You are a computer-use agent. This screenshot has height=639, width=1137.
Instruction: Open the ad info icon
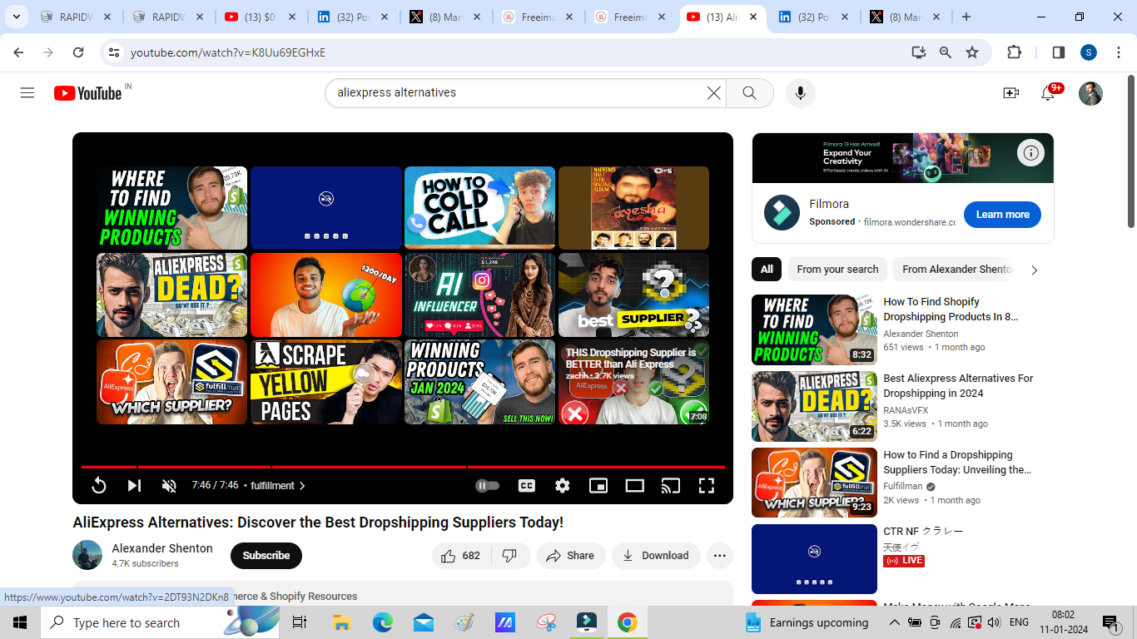[x=1030, y=152]
